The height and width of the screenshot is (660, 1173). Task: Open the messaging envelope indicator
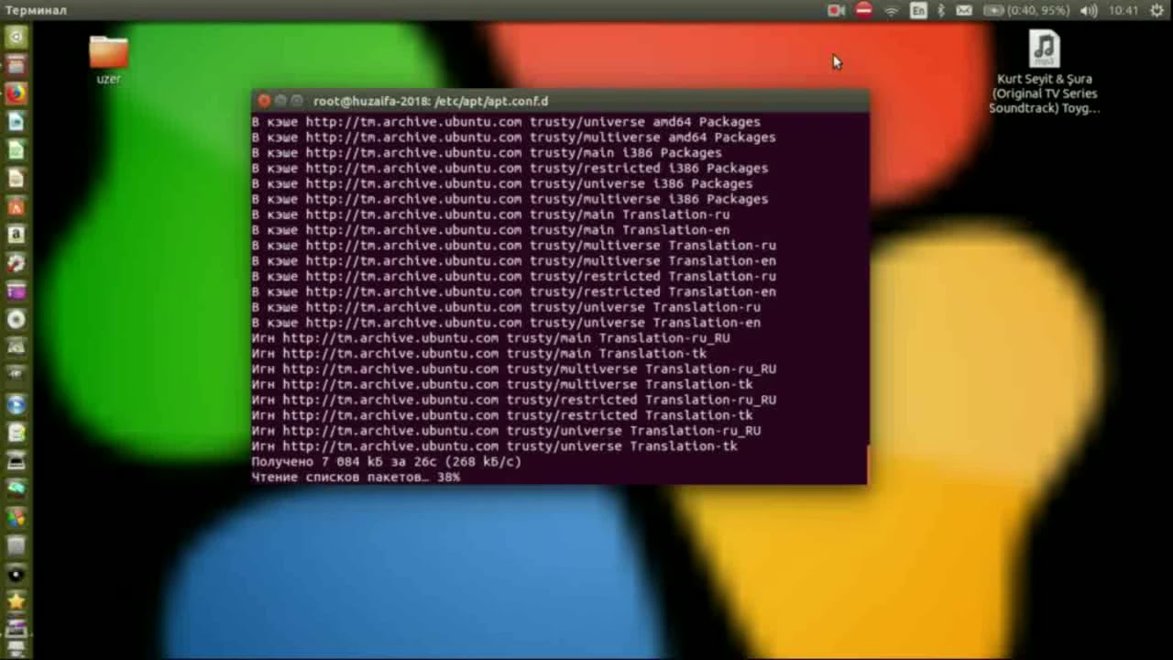pyautogui.click(x=964, y=10)
